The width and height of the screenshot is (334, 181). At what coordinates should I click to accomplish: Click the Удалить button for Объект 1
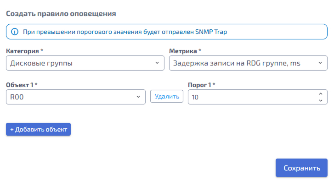click(x=167, y=96)
